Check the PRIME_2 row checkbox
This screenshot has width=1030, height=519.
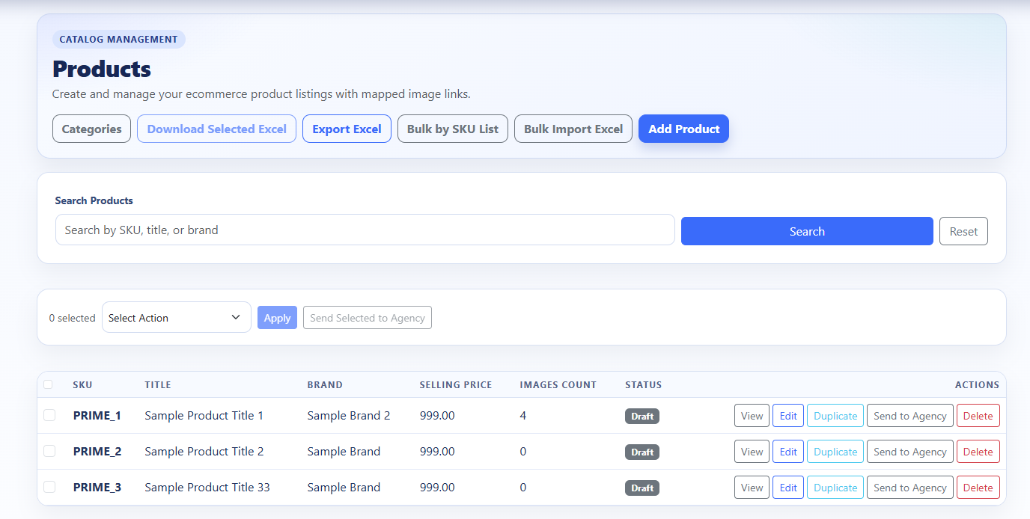[x=49, y=451]
